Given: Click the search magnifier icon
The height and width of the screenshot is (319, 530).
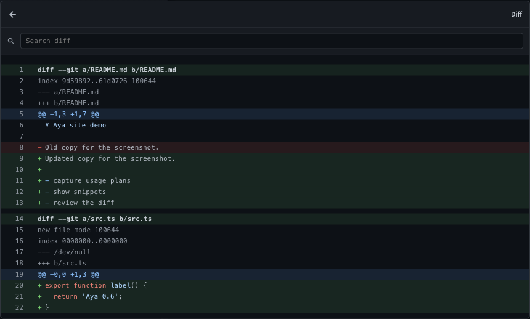Looking at the screenshot, I should coord(11,41).
